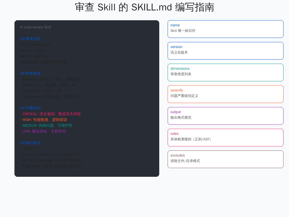Click the title "审查 Skill 的 SKILL.md 编写指南"
Image resolution: width=289 pixels, height=217 pixels.
(x=144, y=8)
